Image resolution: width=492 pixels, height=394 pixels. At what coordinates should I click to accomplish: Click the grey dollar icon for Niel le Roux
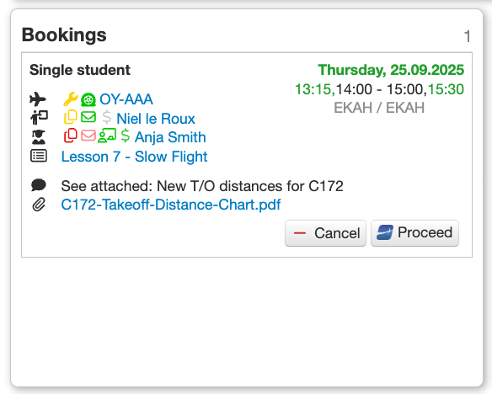tap(107, 117)
